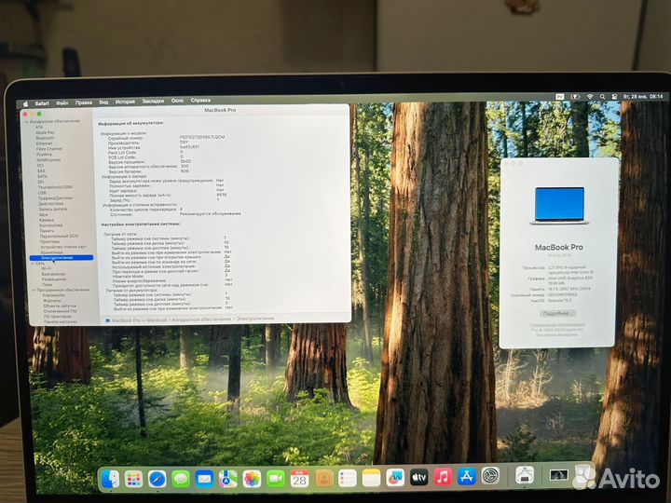Open Contacts app in the Dock
Screen dimensions: 671x503
pyautogui.click(x=324, y=478)
